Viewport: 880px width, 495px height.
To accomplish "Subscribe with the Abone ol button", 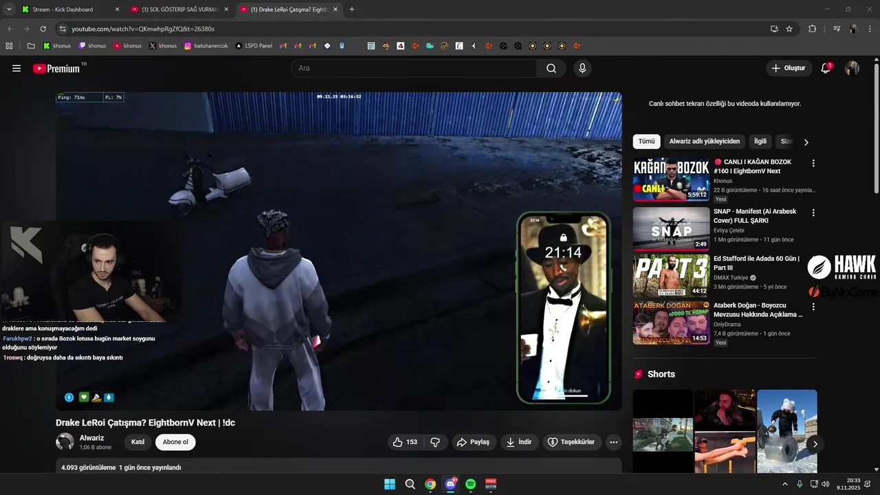I will click(x=175, y=442).
